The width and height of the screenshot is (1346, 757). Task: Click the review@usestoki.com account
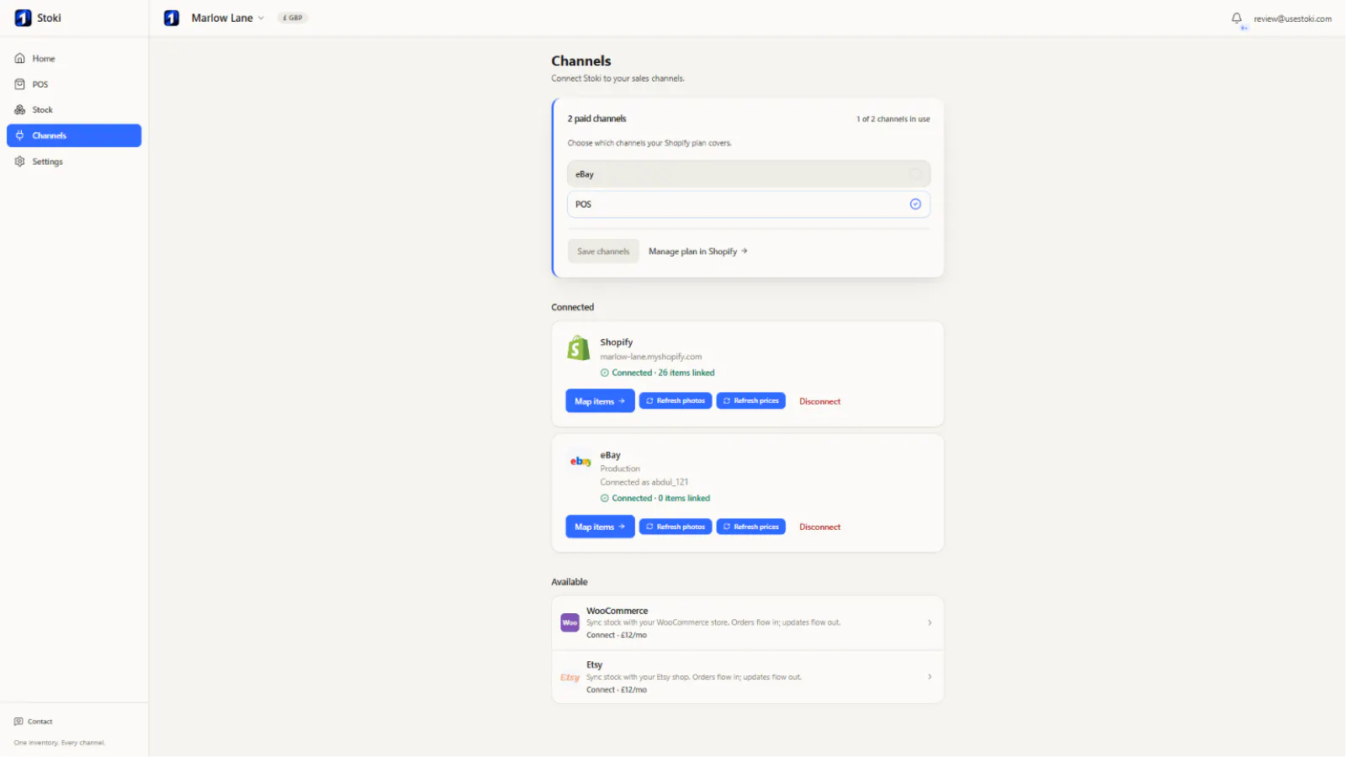point(1292,19)
